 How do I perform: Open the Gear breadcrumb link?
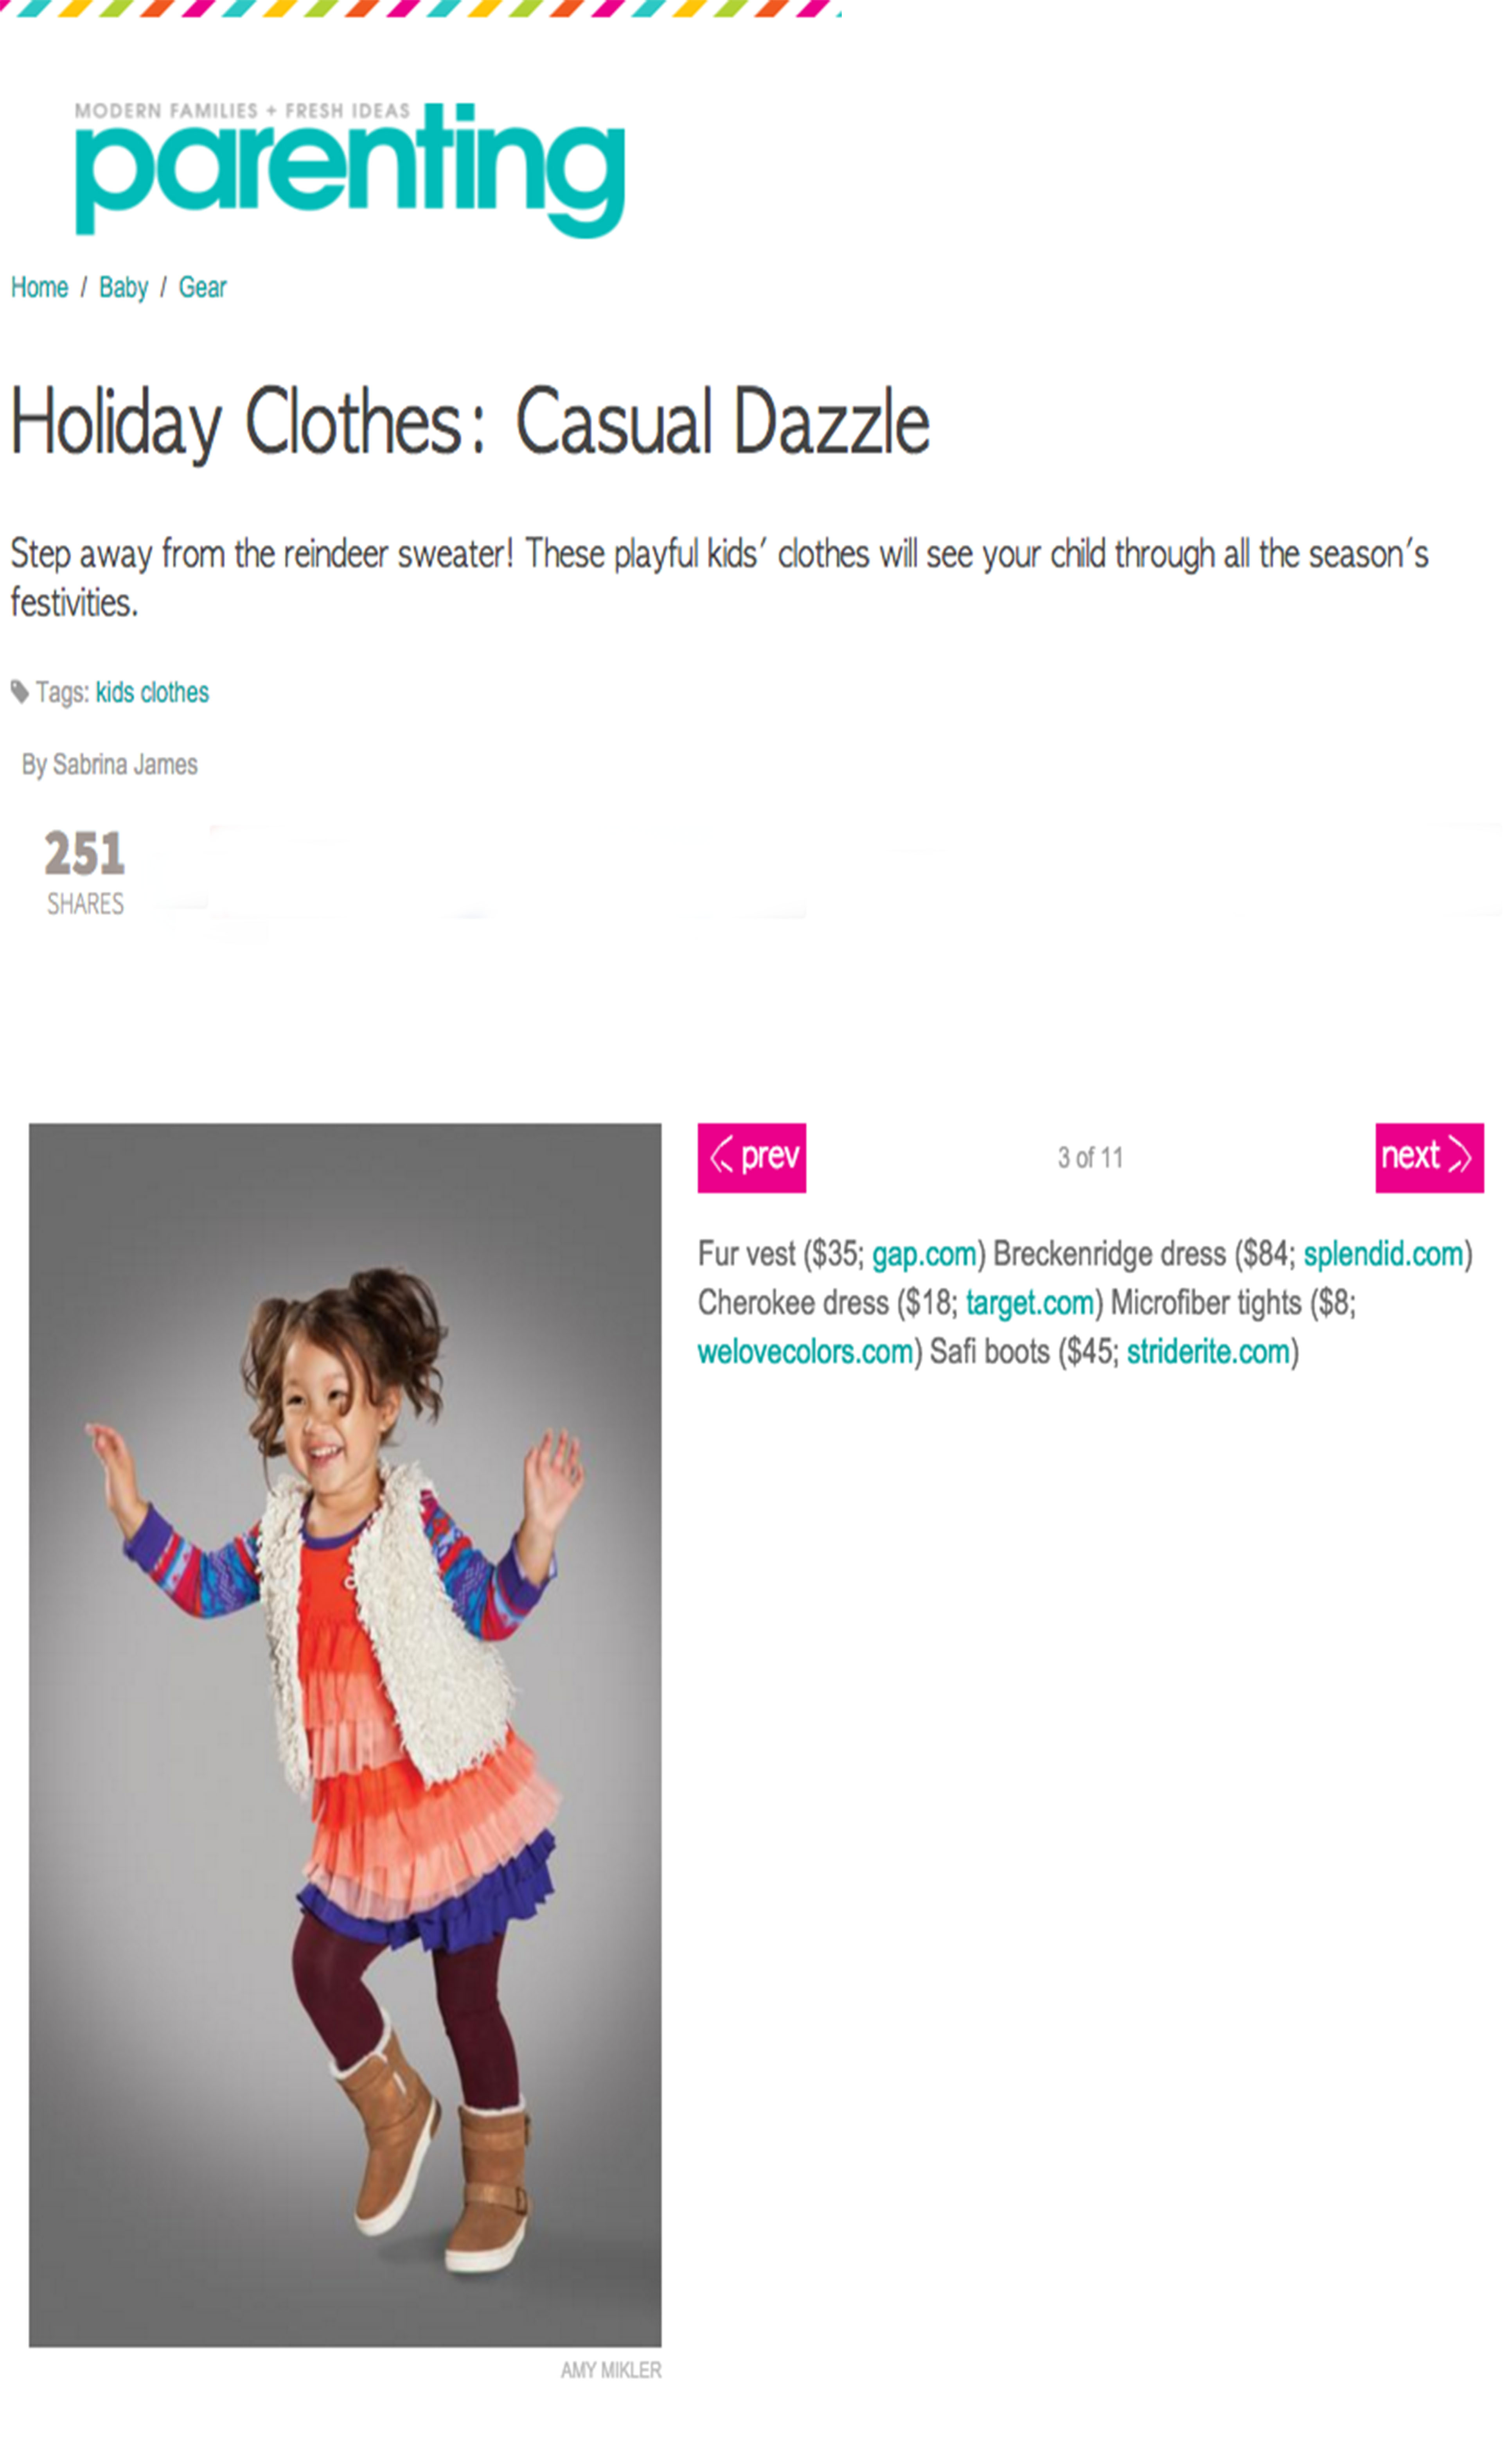pos(202,288)
